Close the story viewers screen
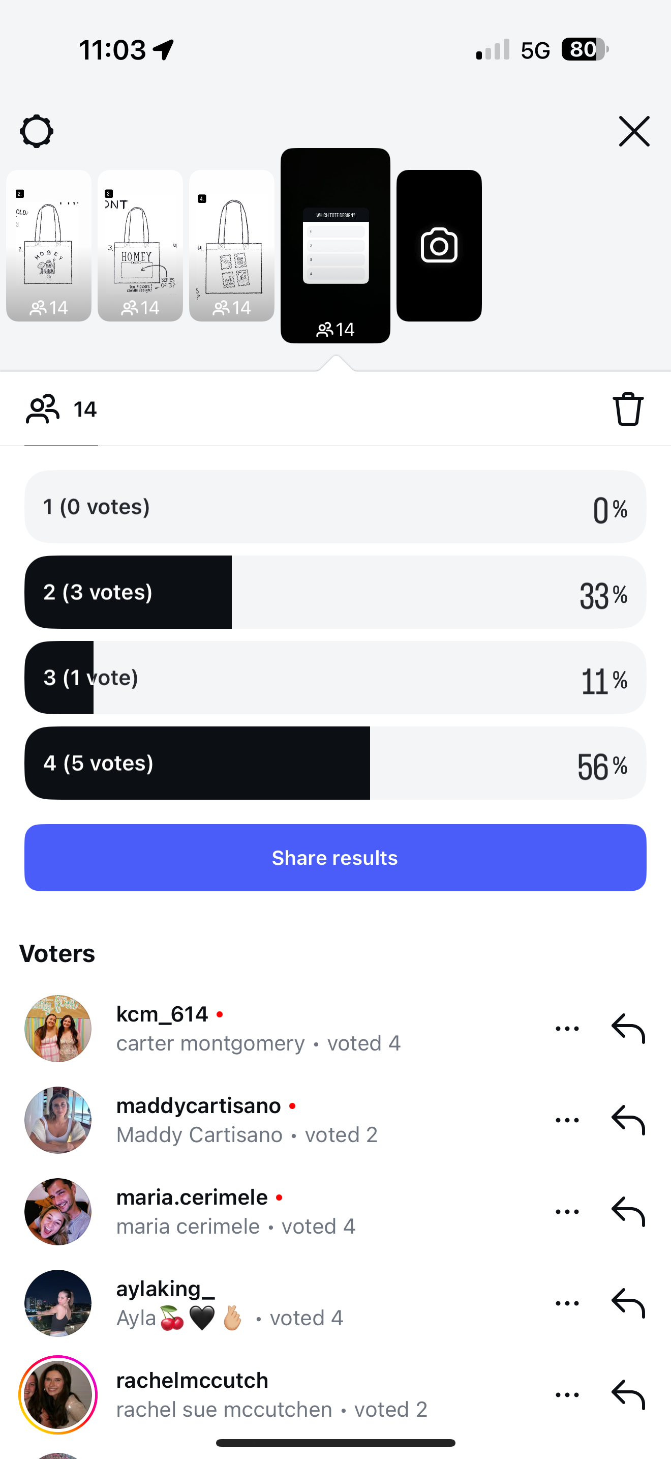 634,131
